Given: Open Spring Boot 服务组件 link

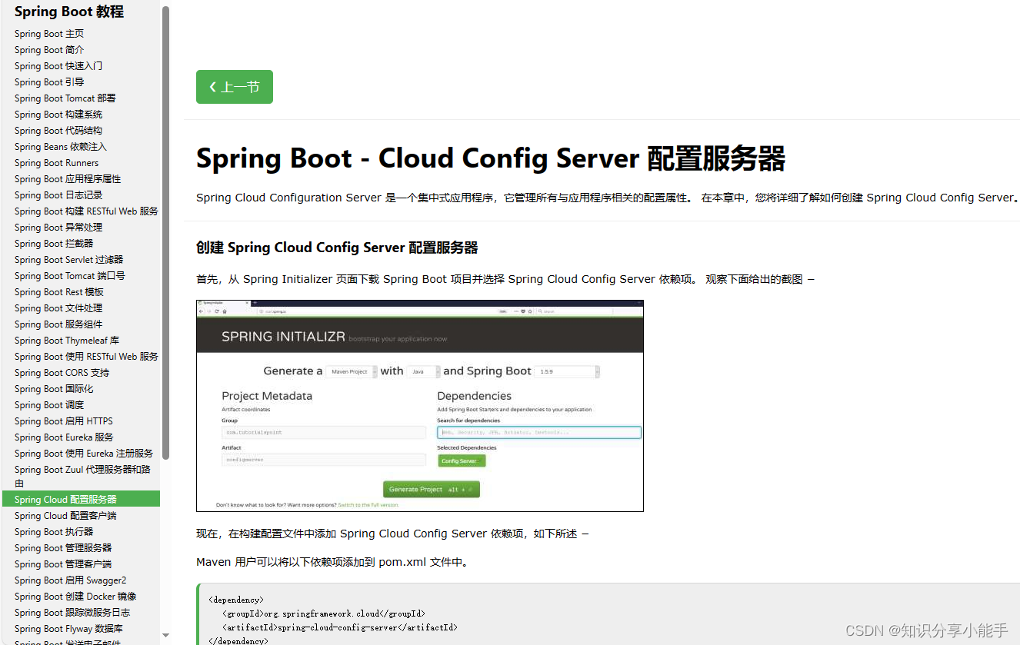Looking at the screenshot, I should point(58,324).
